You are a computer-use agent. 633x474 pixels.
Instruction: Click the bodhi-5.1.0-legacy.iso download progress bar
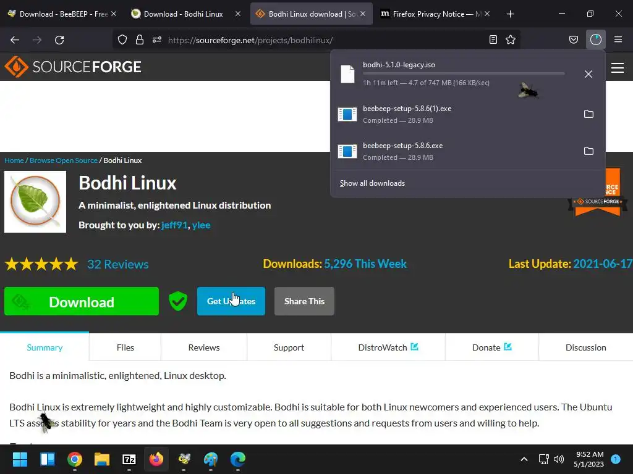[x=464, y=74]
